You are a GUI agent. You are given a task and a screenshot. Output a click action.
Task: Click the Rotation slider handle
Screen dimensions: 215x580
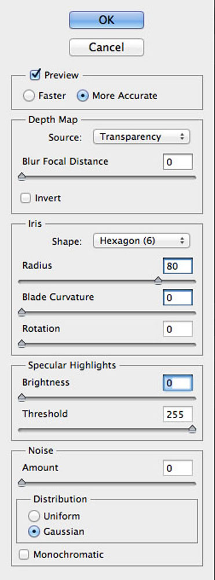pos(22,344)
